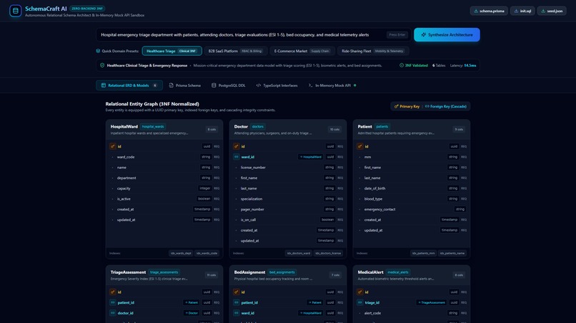
Task: Click the TriageAssessment doctor_id foreign key icon
Action: (113, 313)
